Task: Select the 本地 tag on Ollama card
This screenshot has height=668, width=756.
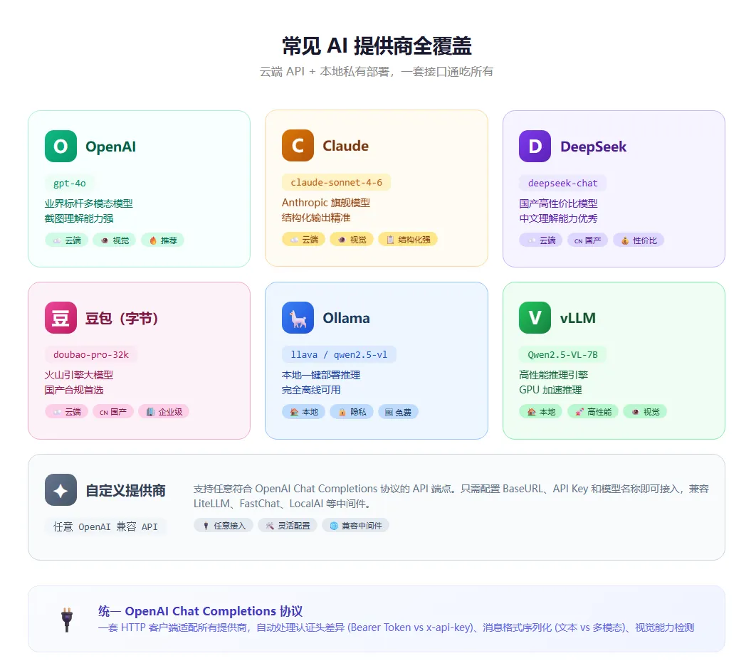Action: click(x=304, y=412)
